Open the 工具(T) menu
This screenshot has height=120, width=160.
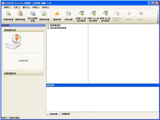[x=17, y=7]
